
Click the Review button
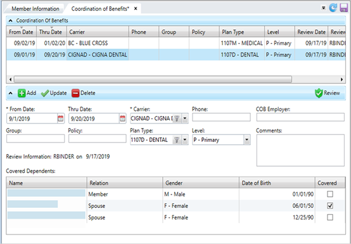tap(328, 93)
